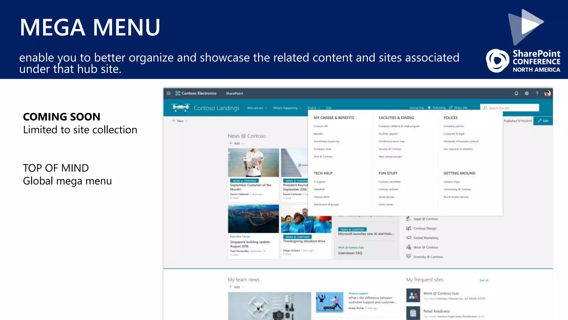Open the settings gear icon
Viewport: 568px width, 320px height.
(527, 93)
